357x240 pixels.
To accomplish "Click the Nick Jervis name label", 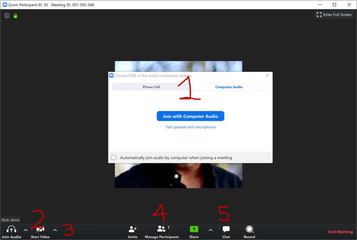I will 10,220.
